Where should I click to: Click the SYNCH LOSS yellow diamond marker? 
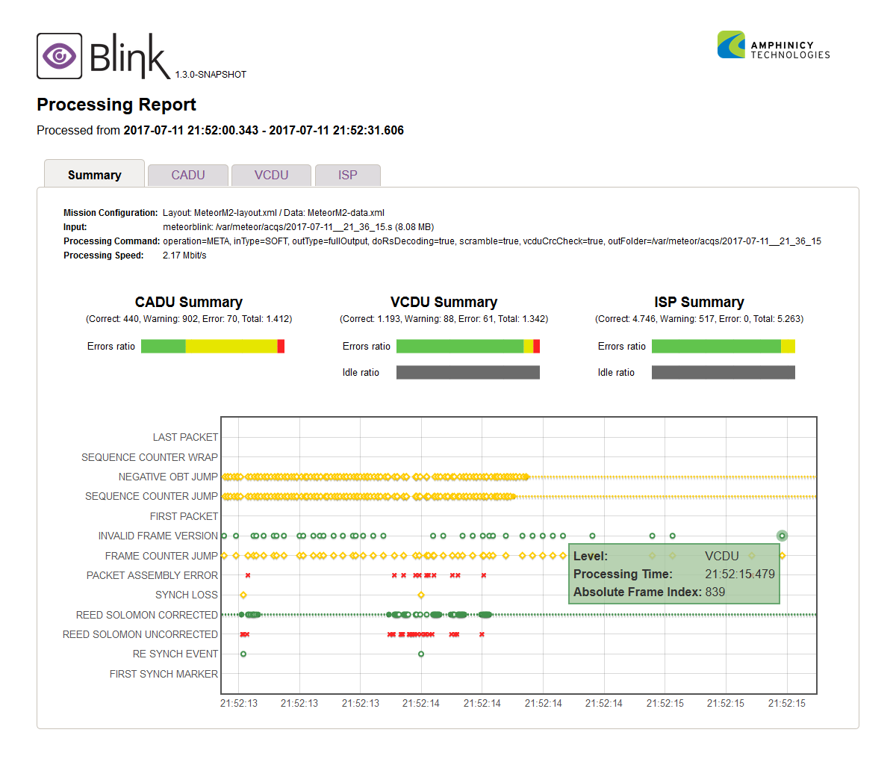[242, 595]
